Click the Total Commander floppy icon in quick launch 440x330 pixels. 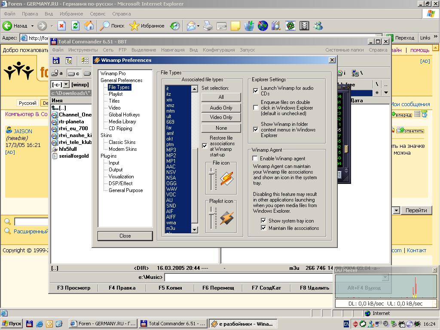[30, 324]
